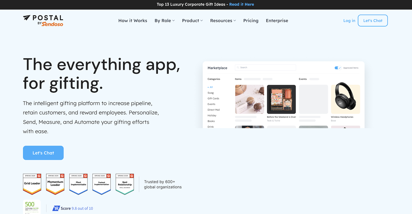Click the Marketplace heading

tap(218, 68)
